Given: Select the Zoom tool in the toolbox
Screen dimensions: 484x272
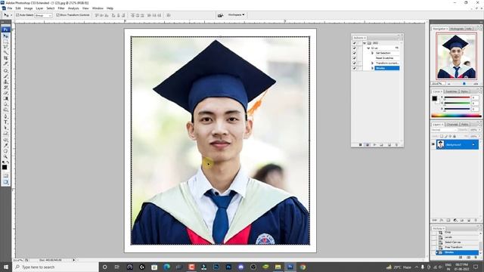Looking at the screenshot, I should point(5,156).
